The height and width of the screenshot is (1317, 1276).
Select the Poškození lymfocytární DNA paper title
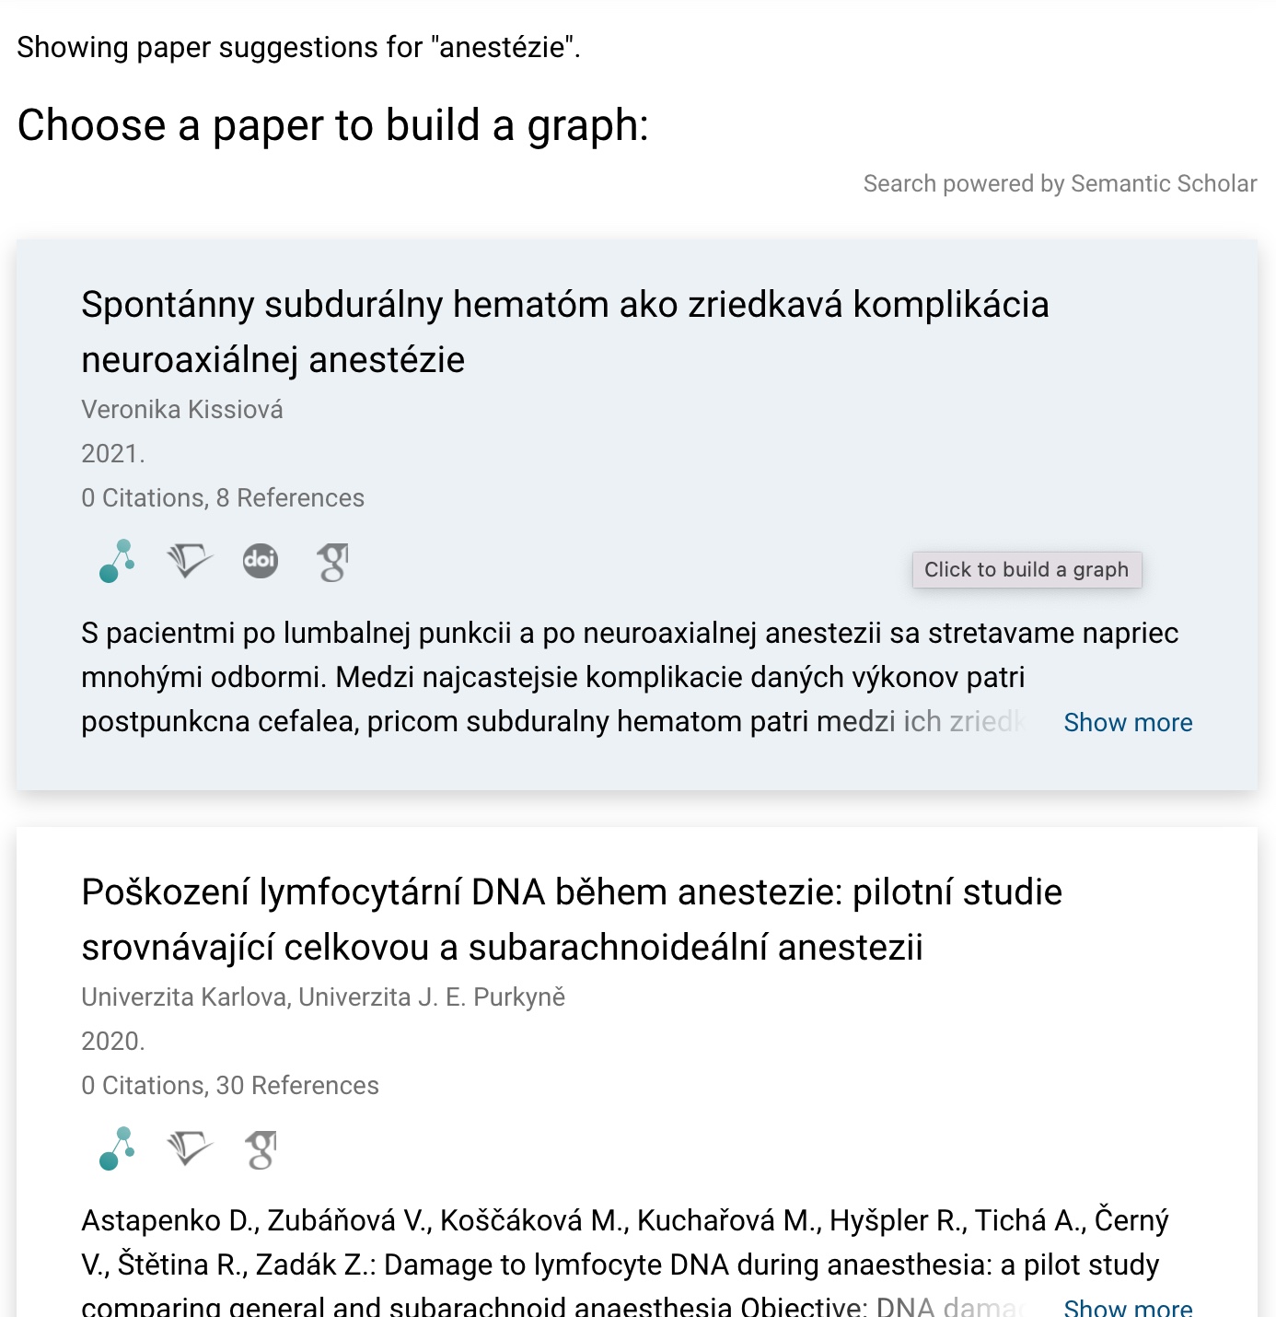pyautogui.click(x=571, y=919)
